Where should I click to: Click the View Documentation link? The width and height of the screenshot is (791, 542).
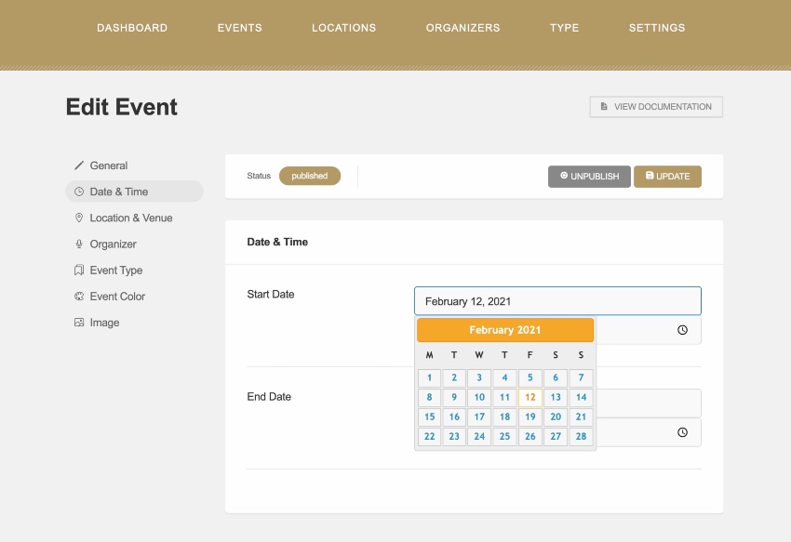(x=656, y=106)
